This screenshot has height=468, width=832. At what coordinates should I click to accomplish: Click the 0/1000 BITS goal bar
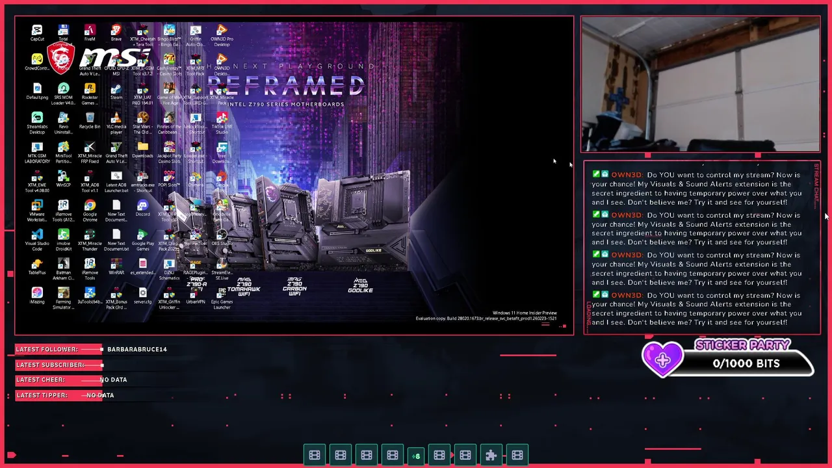click(746, 364)
